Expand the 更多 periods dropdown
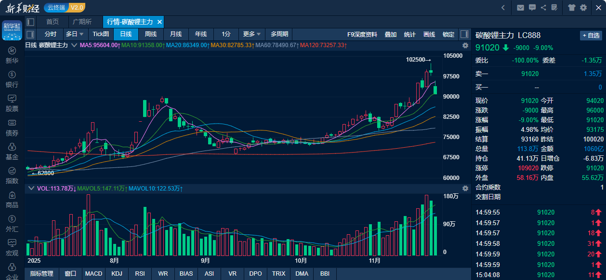Image resolution: width=606 pixels, height=280 pixels. (x=252, y=34)
